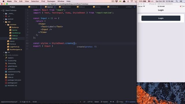The image size is (185, 104).
Task: Click date and time in menu bar
Action: point(164,1)
